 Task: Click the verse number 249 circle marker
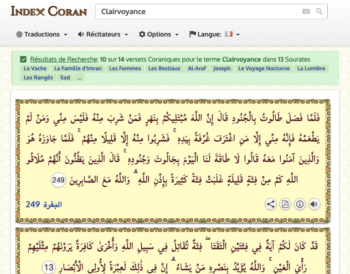58,180
